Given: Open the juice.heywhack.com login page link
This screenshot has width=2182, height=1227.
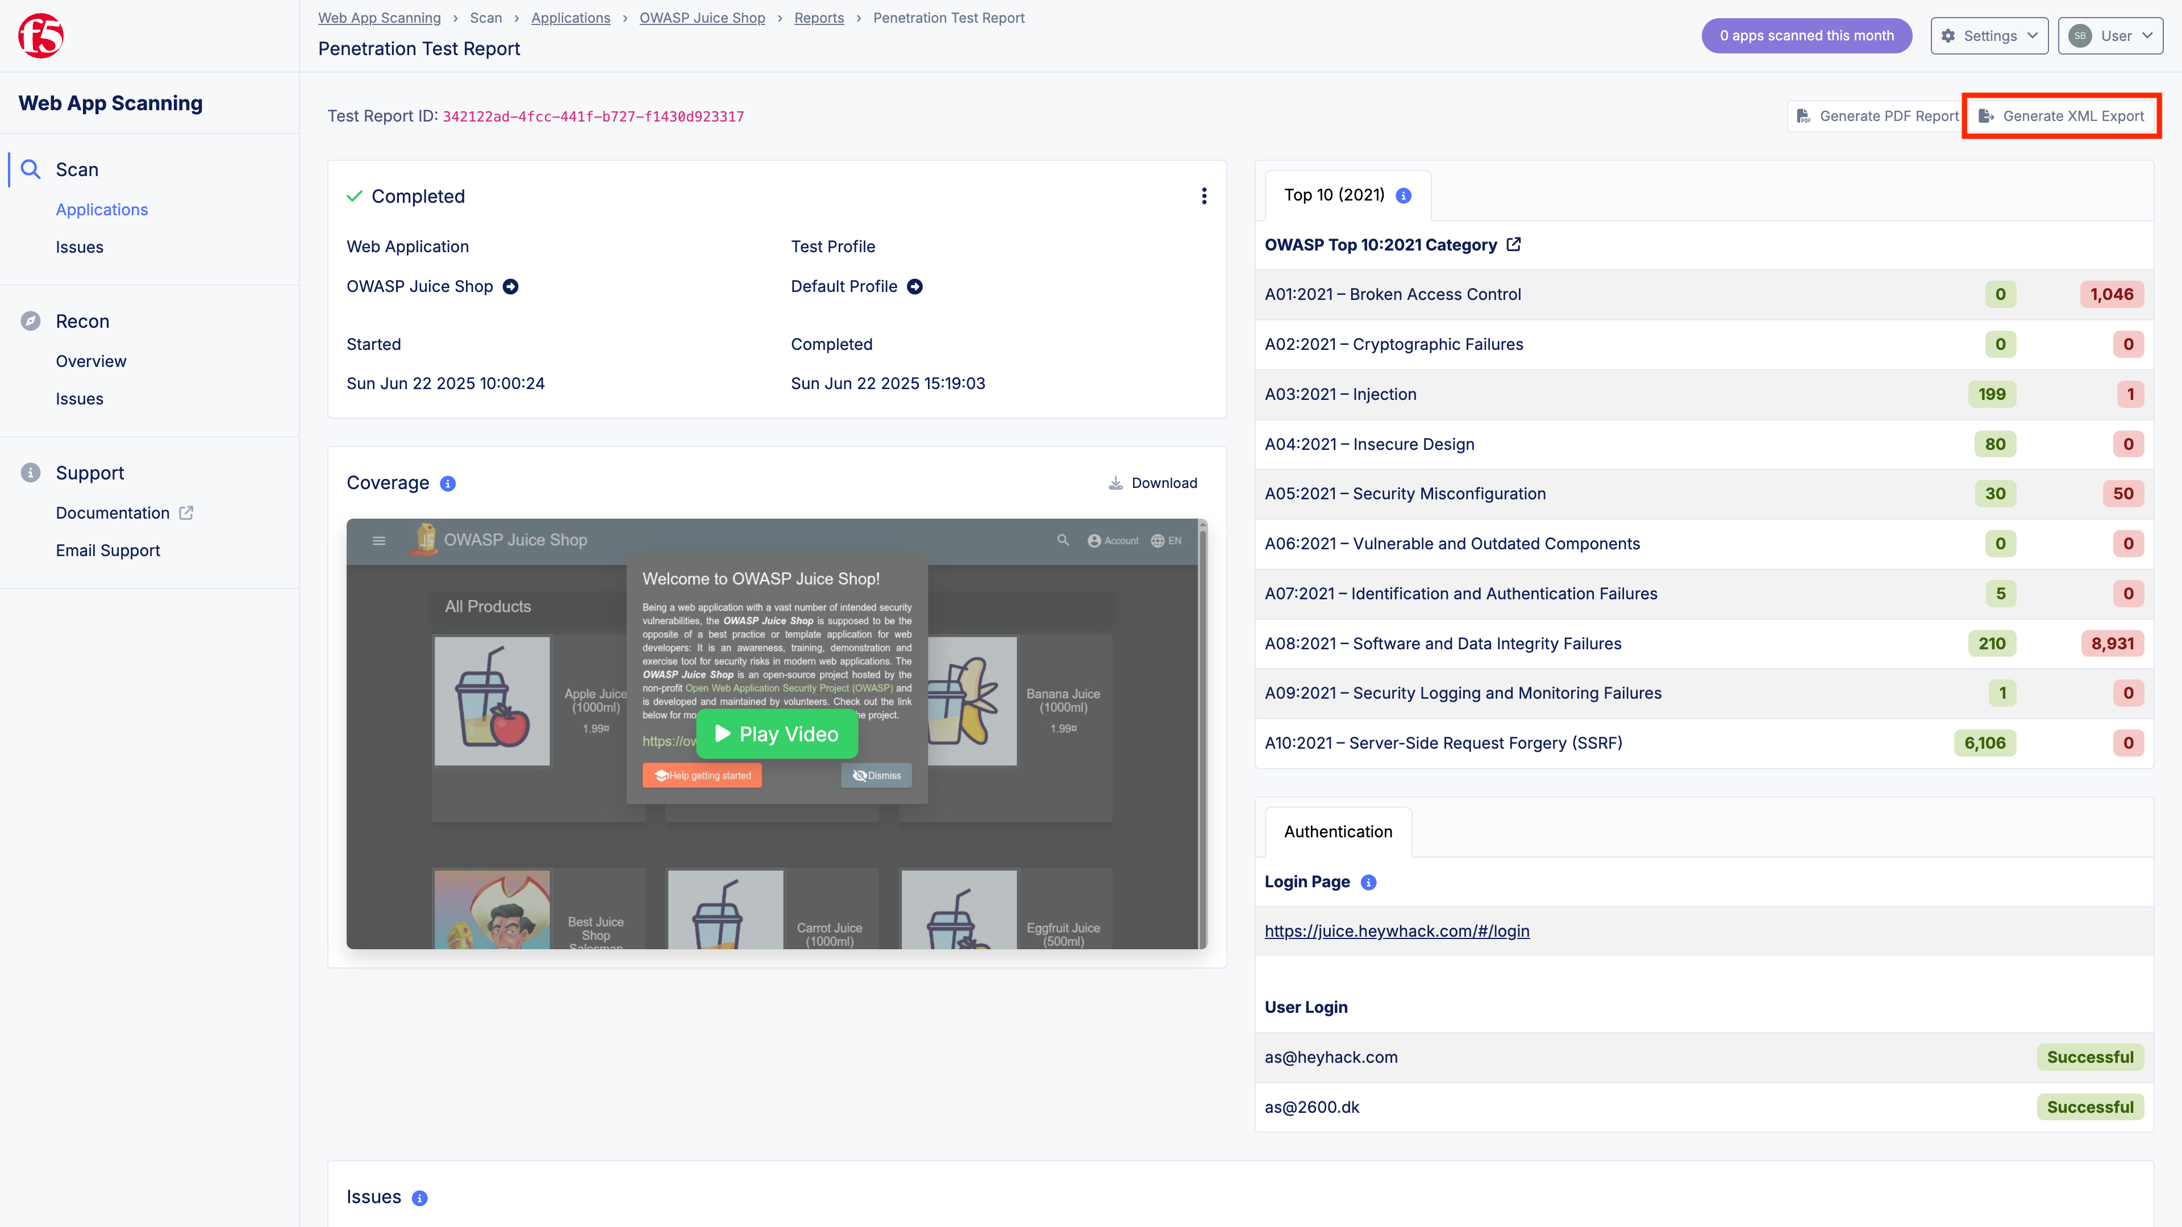Looking at the screenshot, I should point(1397,930).
